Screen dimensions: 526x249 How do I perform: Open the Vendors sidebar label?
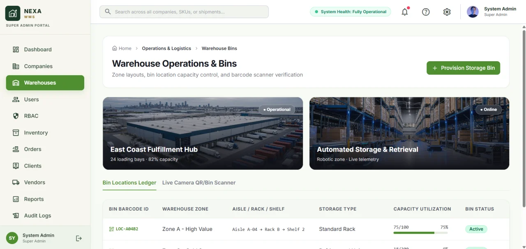coord(35,182)
